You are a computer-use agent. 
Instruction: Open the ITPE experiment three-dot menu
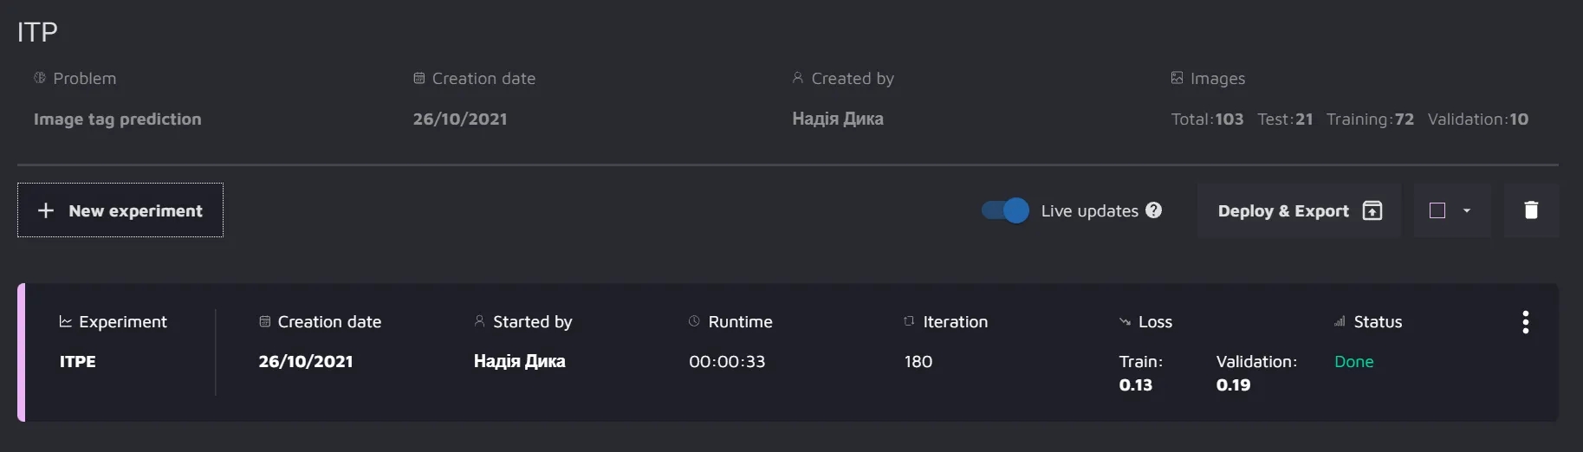(x=1525, y=322)
